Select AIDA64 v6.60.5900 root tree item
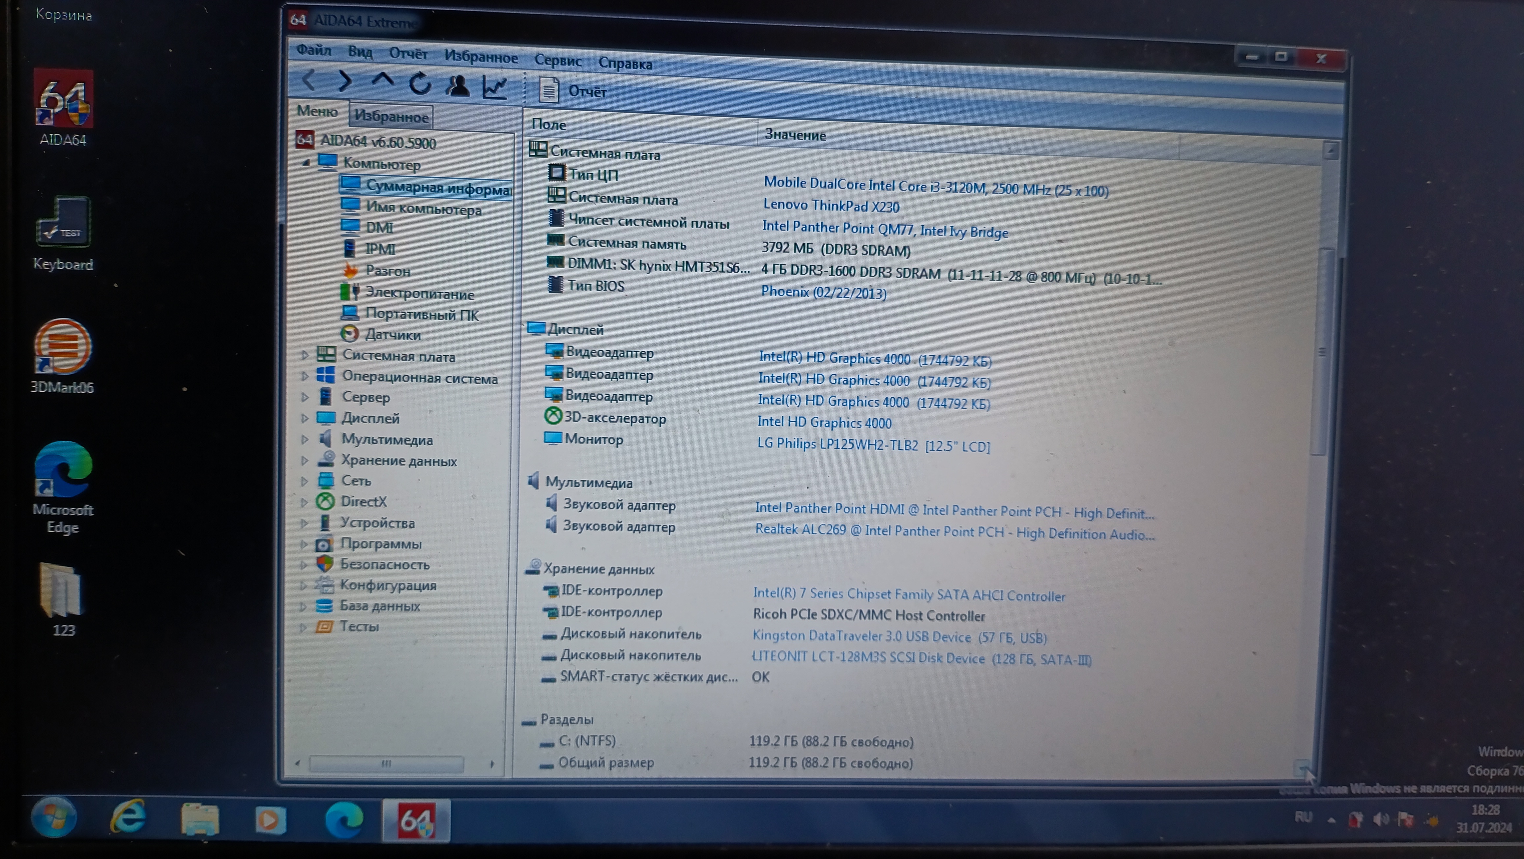This screenshot has width=1524, height=859. [x=366, y=141]
